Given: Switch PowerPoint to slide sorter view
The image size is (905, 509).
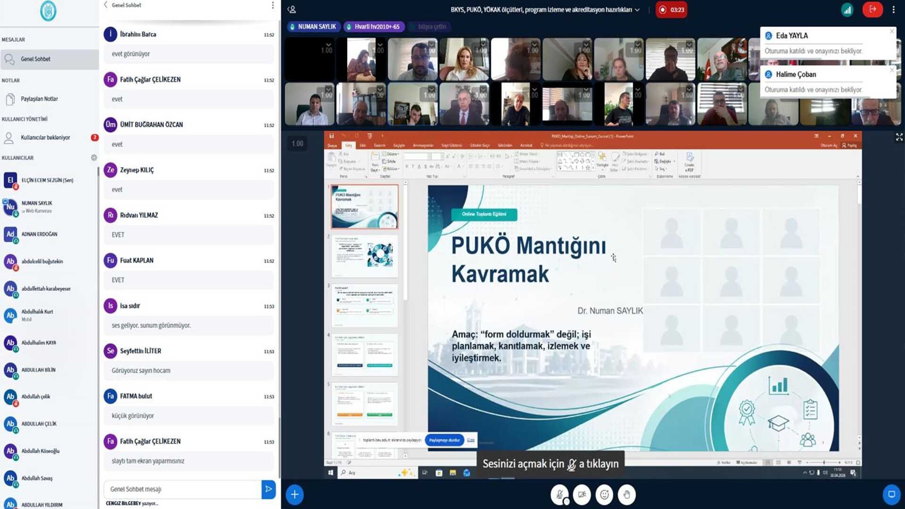Looking at the screenshot, I should click(778, 463).
